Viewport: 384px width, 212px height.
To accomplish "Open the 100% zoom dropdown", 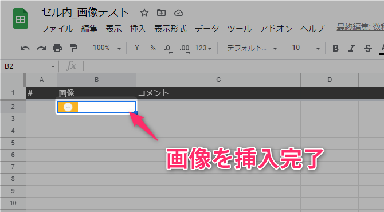I will (107, 48).
